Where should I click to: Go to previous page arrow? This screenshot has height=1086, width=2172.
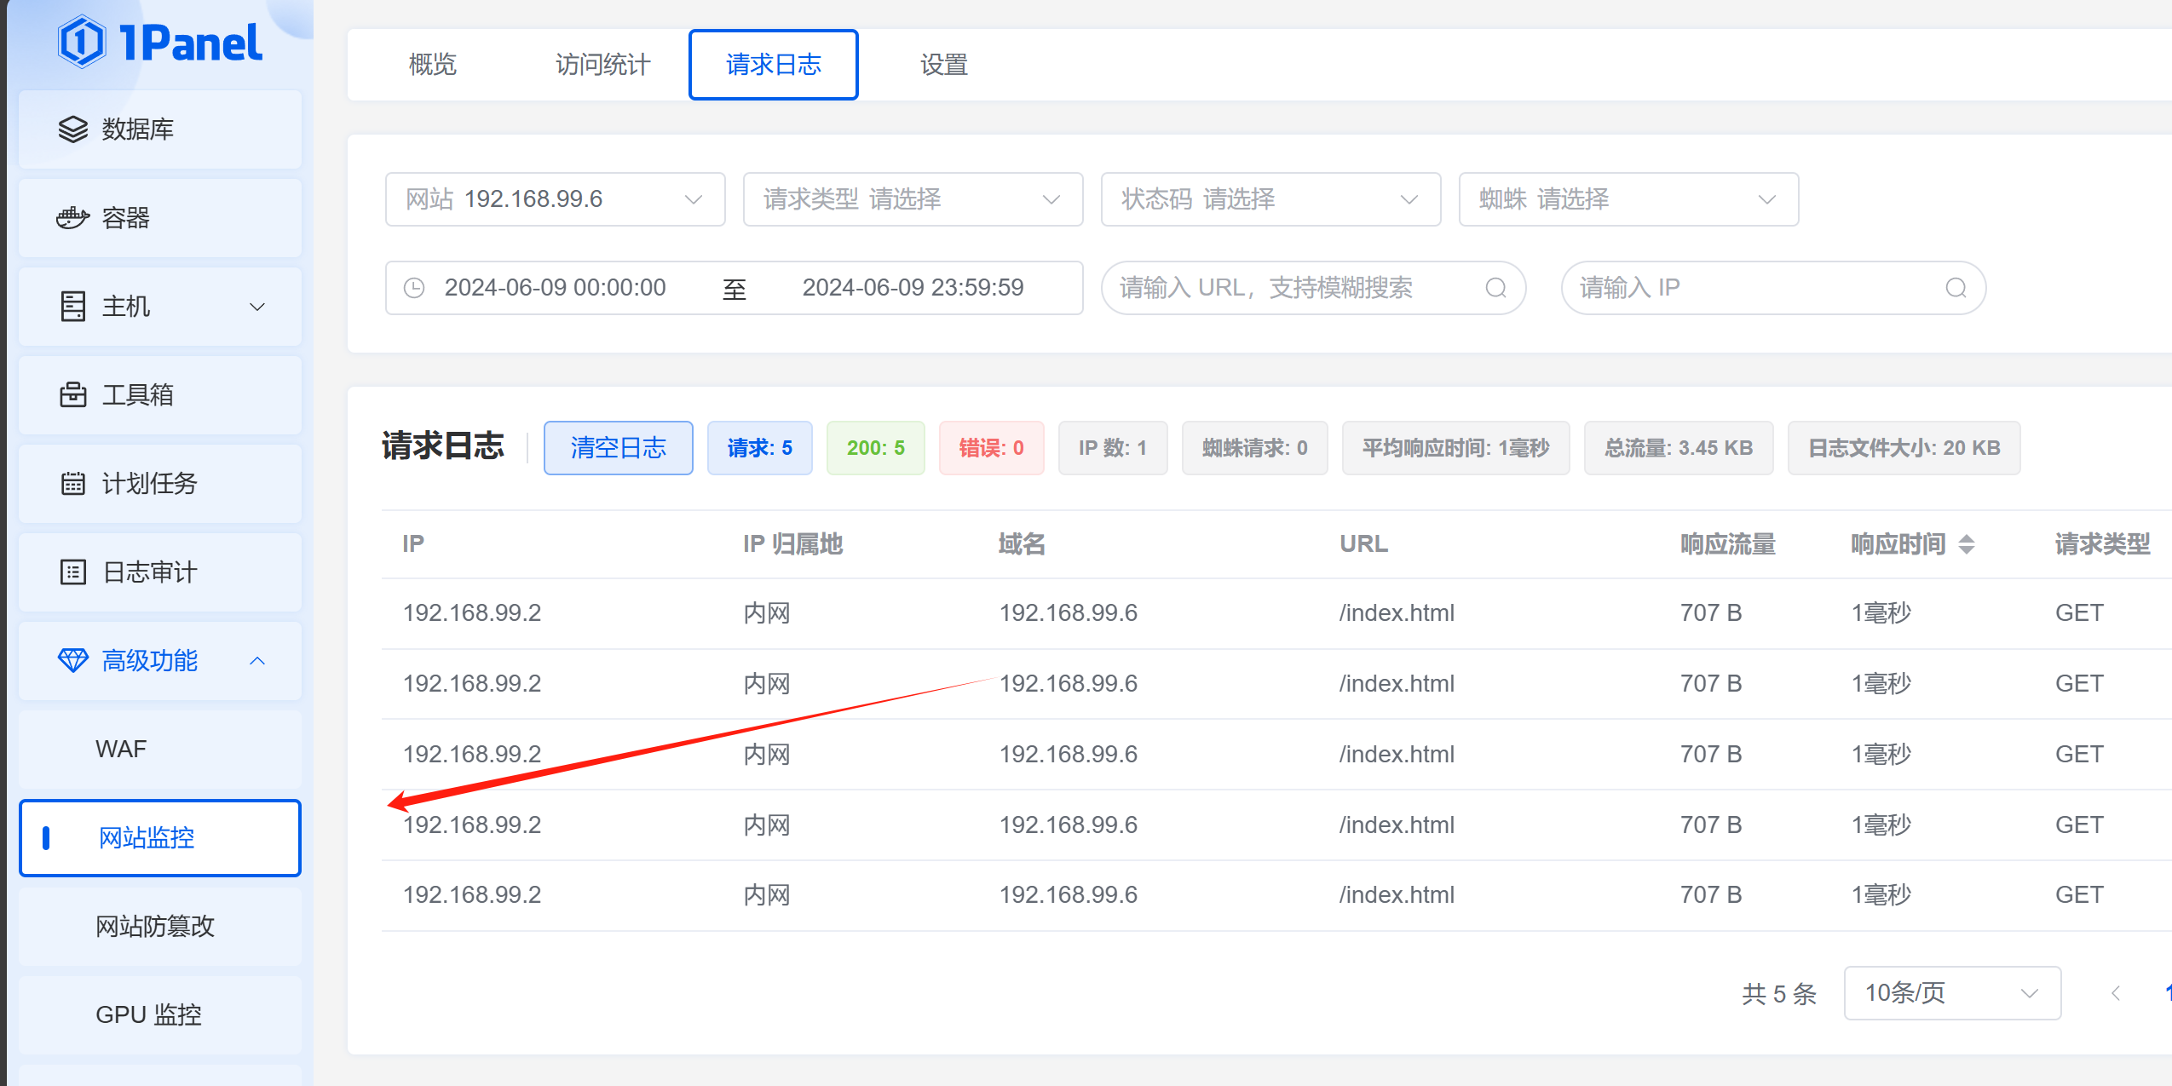[x=2115, y=993]
